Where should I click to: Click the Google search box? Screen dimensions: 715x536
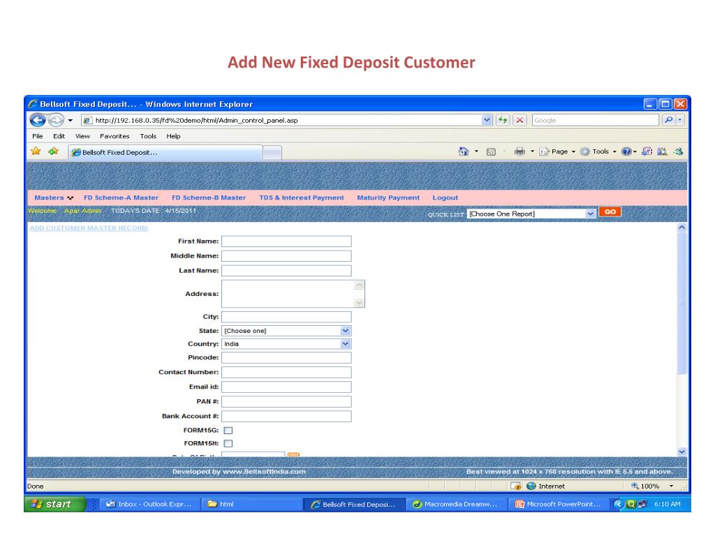point(596,120)
